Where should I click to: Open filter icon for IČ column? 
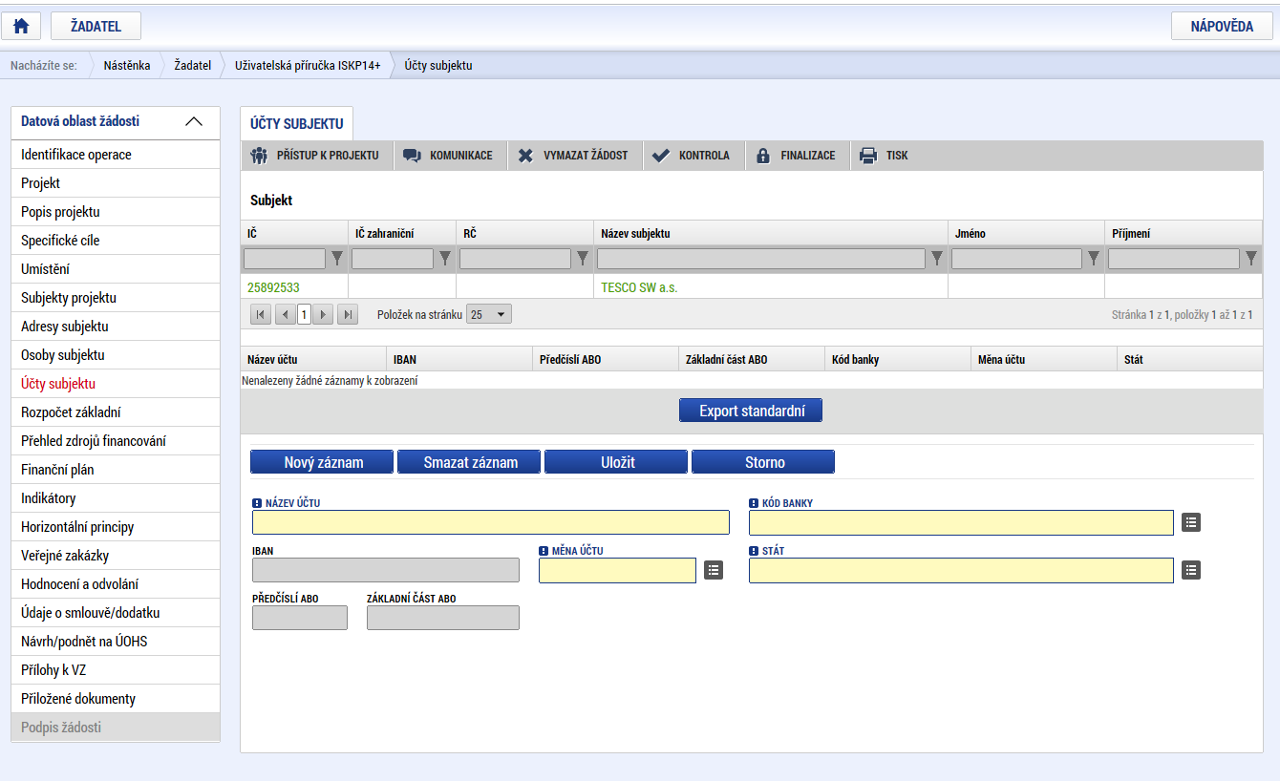point(336,258)
